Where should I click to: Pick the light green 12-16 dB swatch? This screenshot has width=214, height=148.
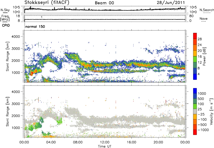195,59
